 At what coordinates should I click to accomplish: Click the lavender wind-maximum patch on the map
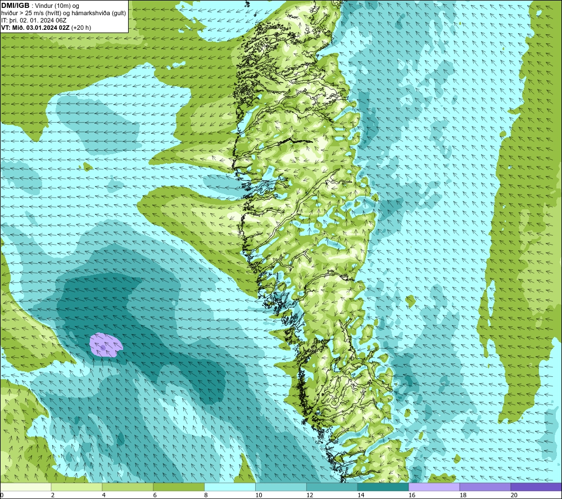pyautogui.click(x=106, y=345)
